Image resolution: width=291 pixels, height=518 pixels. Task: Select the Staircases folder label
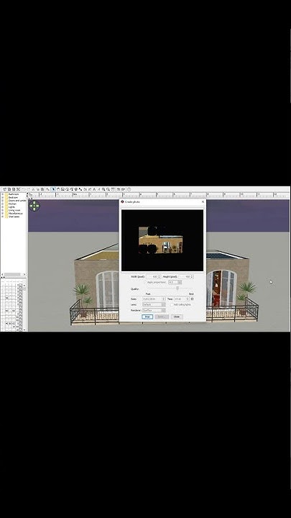click(14, 217)
